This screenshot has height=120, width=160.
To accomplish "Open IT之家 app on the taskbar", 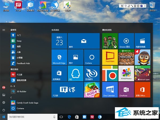I will coord(92,117).
